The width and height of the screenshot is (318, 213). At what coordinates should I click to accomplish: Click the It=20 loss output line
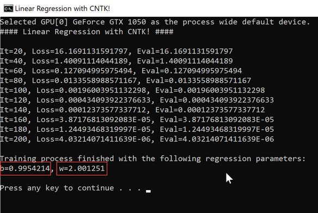(x=117, y=51)
